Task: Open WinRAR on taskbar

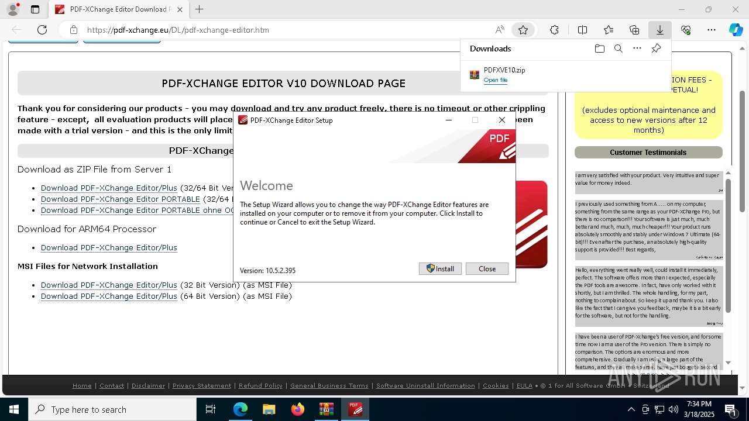Action: [326, 409]
